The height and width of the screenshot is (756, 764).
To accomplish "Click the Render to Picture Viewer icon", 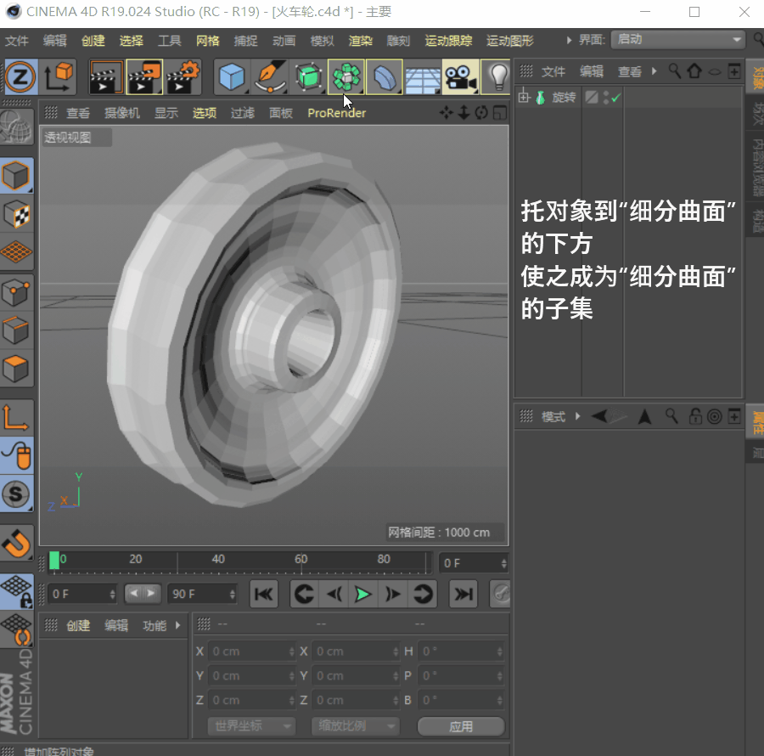I will click(x=144, y=77).
